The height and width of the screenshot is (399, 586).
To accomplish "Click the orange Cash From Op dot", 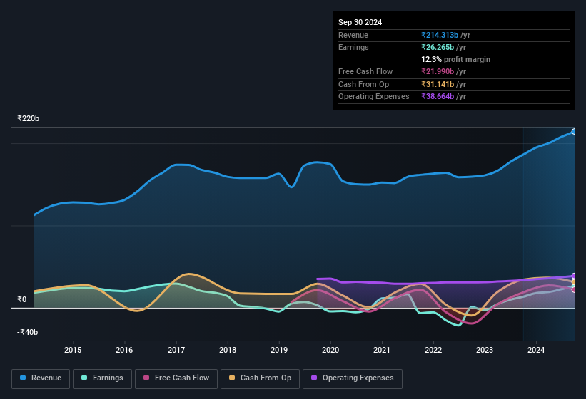I will [x=232, y=378].
